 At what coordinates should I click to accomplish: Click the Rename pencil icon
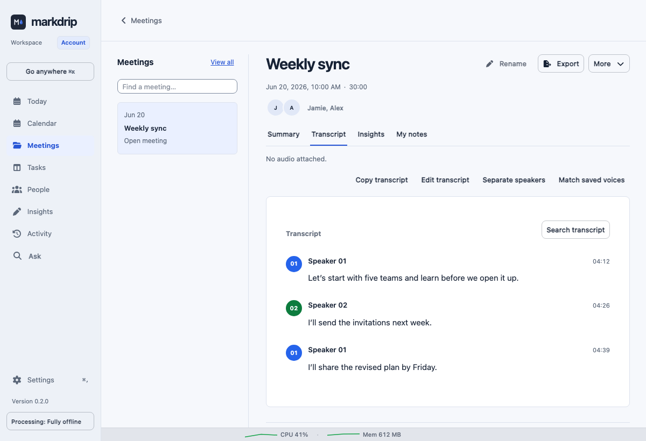coord(489,63)
